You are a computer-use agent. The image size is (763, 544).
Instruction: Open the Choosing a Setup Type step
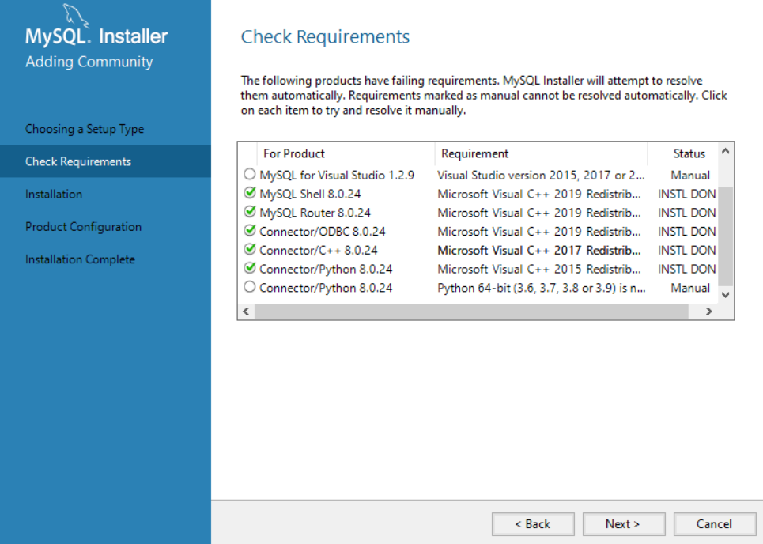click(85, 129)
